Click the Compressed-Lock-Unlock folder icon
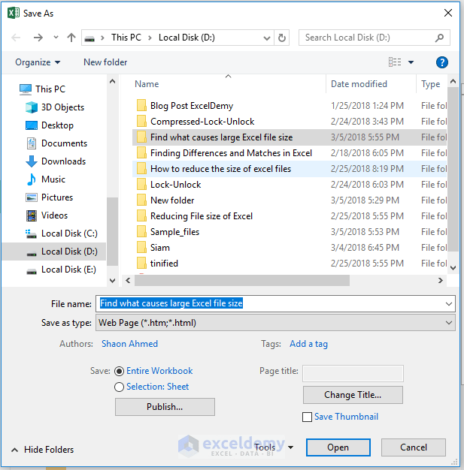The image size is (464, 470). click(141, 122)
